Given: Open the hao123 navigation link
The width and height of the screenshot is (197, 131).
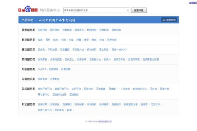Looking at the screenshot, I should [42, 69].
